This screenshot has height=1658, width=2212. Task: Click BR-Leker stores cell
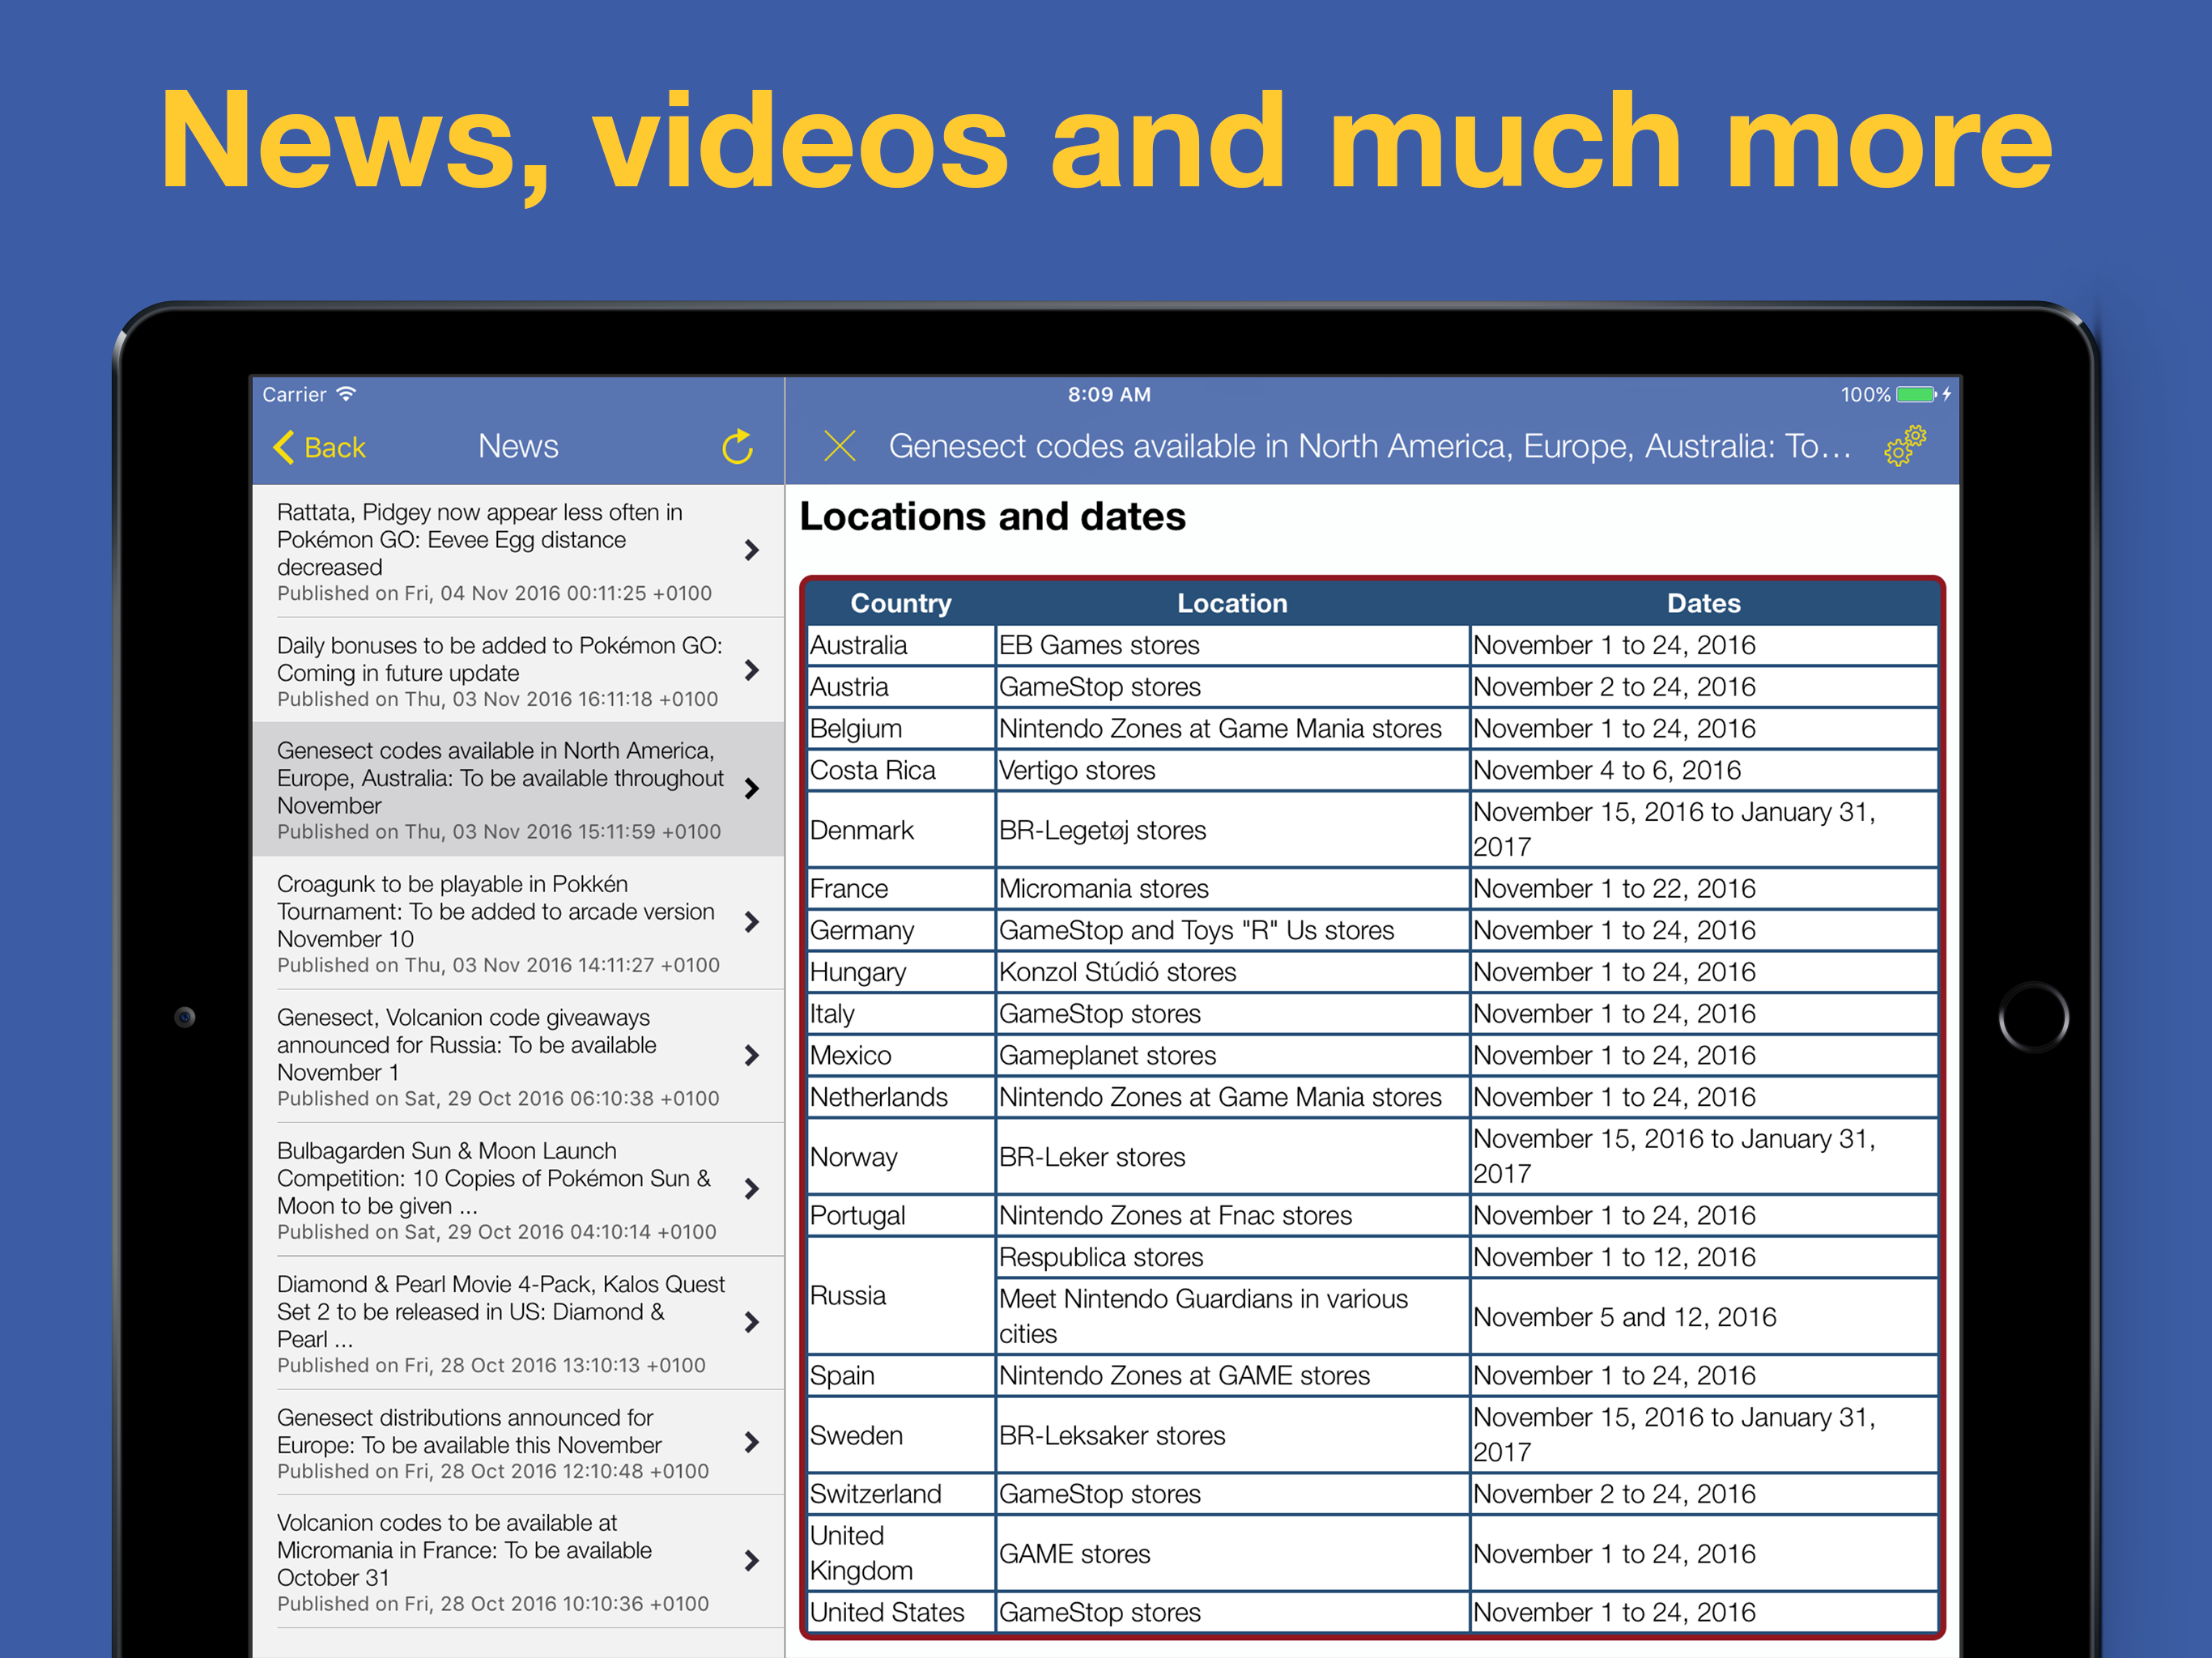point(1232,1157)
